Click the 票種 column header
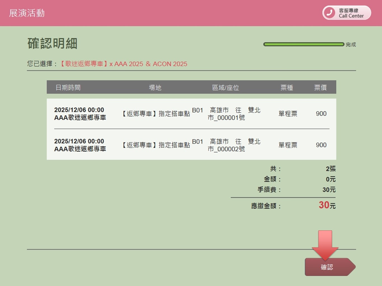The image size is (382, 286). (287, 88)
